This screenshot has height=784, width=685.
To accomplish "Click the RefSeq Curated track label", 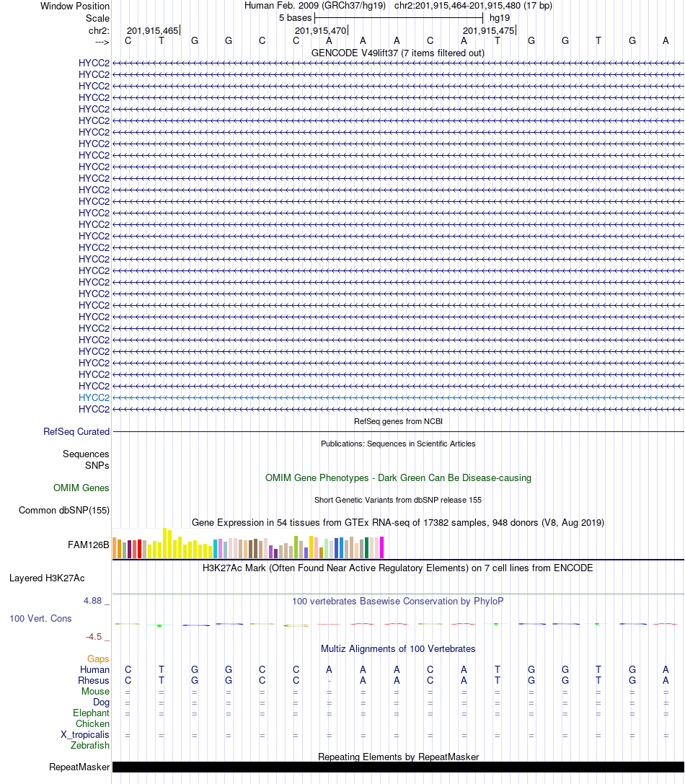I will point(76,431).
